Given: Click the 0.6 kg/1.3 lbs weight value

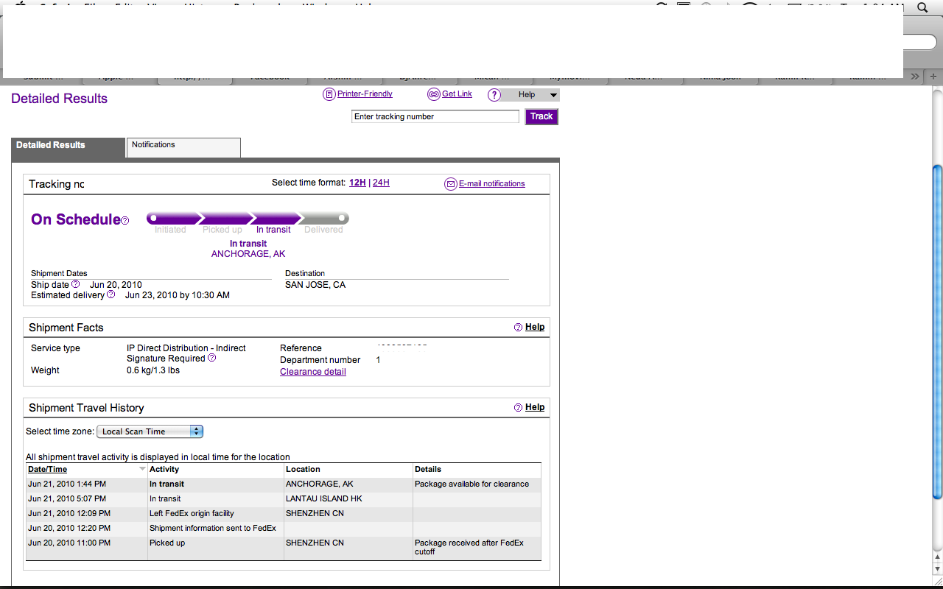Looking at the screenshot, I should [x=153, y=370].
